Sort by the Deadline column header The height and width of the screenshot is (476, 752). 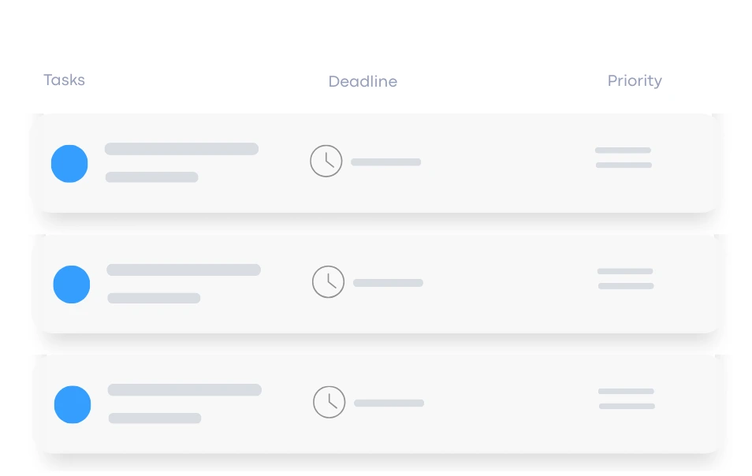click(363, 81)
